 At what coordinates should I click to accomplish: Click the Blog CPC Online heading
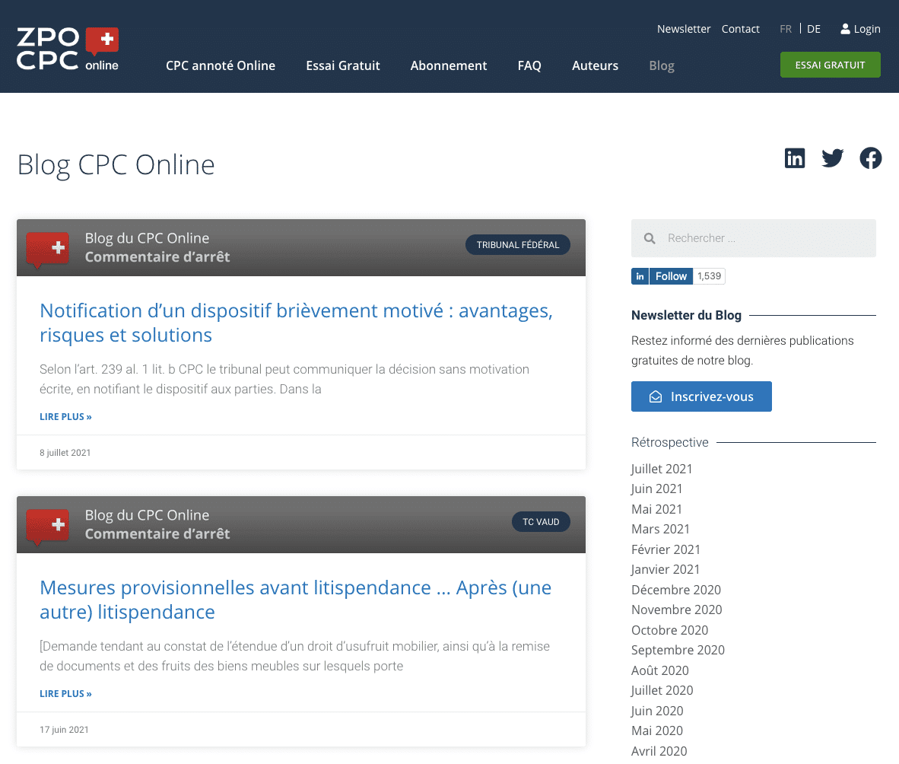(x=116, y=165)
